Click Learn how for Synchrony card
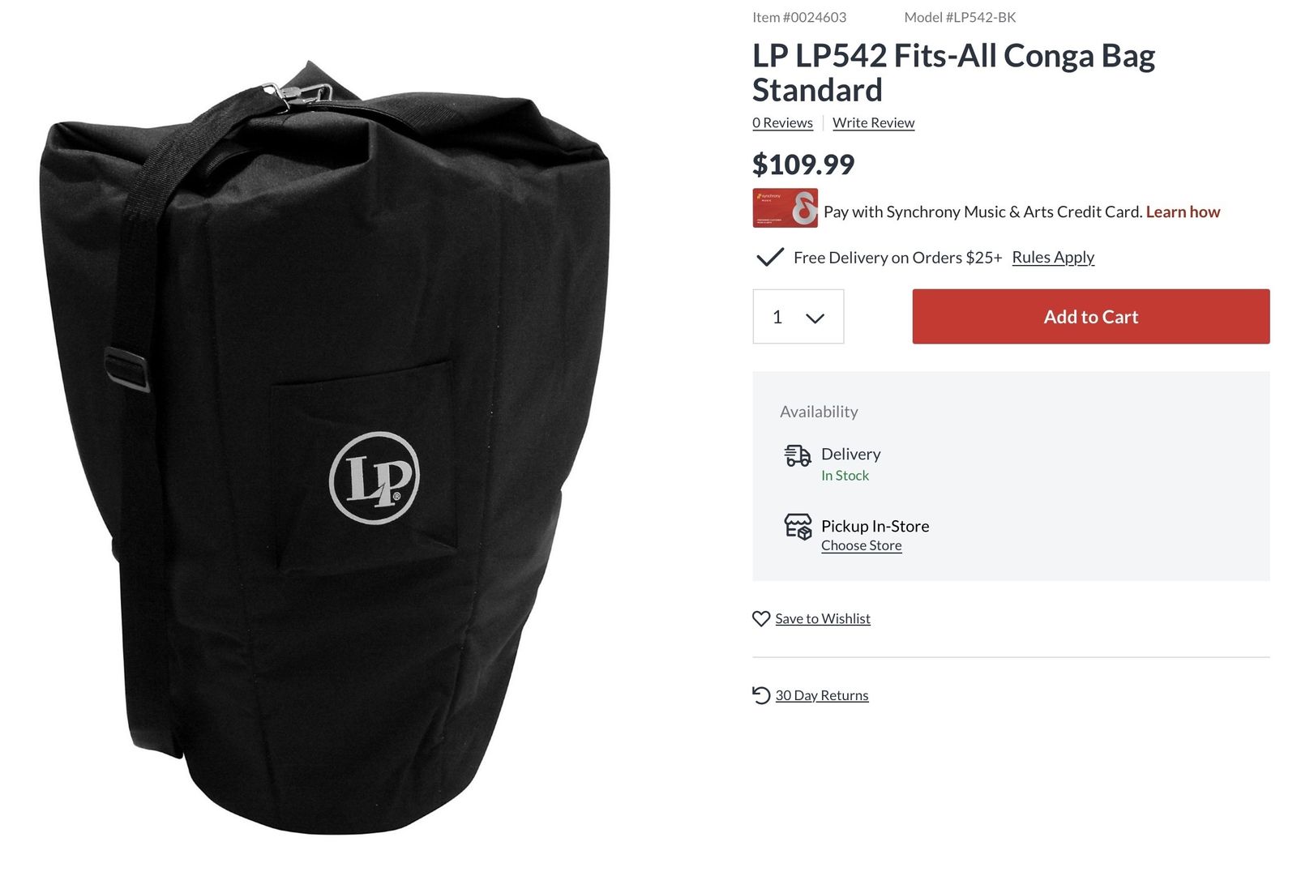Viewport: 1297px width, 893px height. 1183,211
